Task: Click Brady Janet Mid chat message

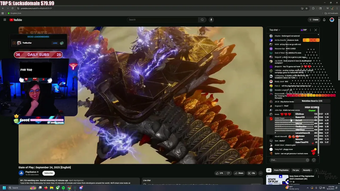Action: click(x=279, y=81)
